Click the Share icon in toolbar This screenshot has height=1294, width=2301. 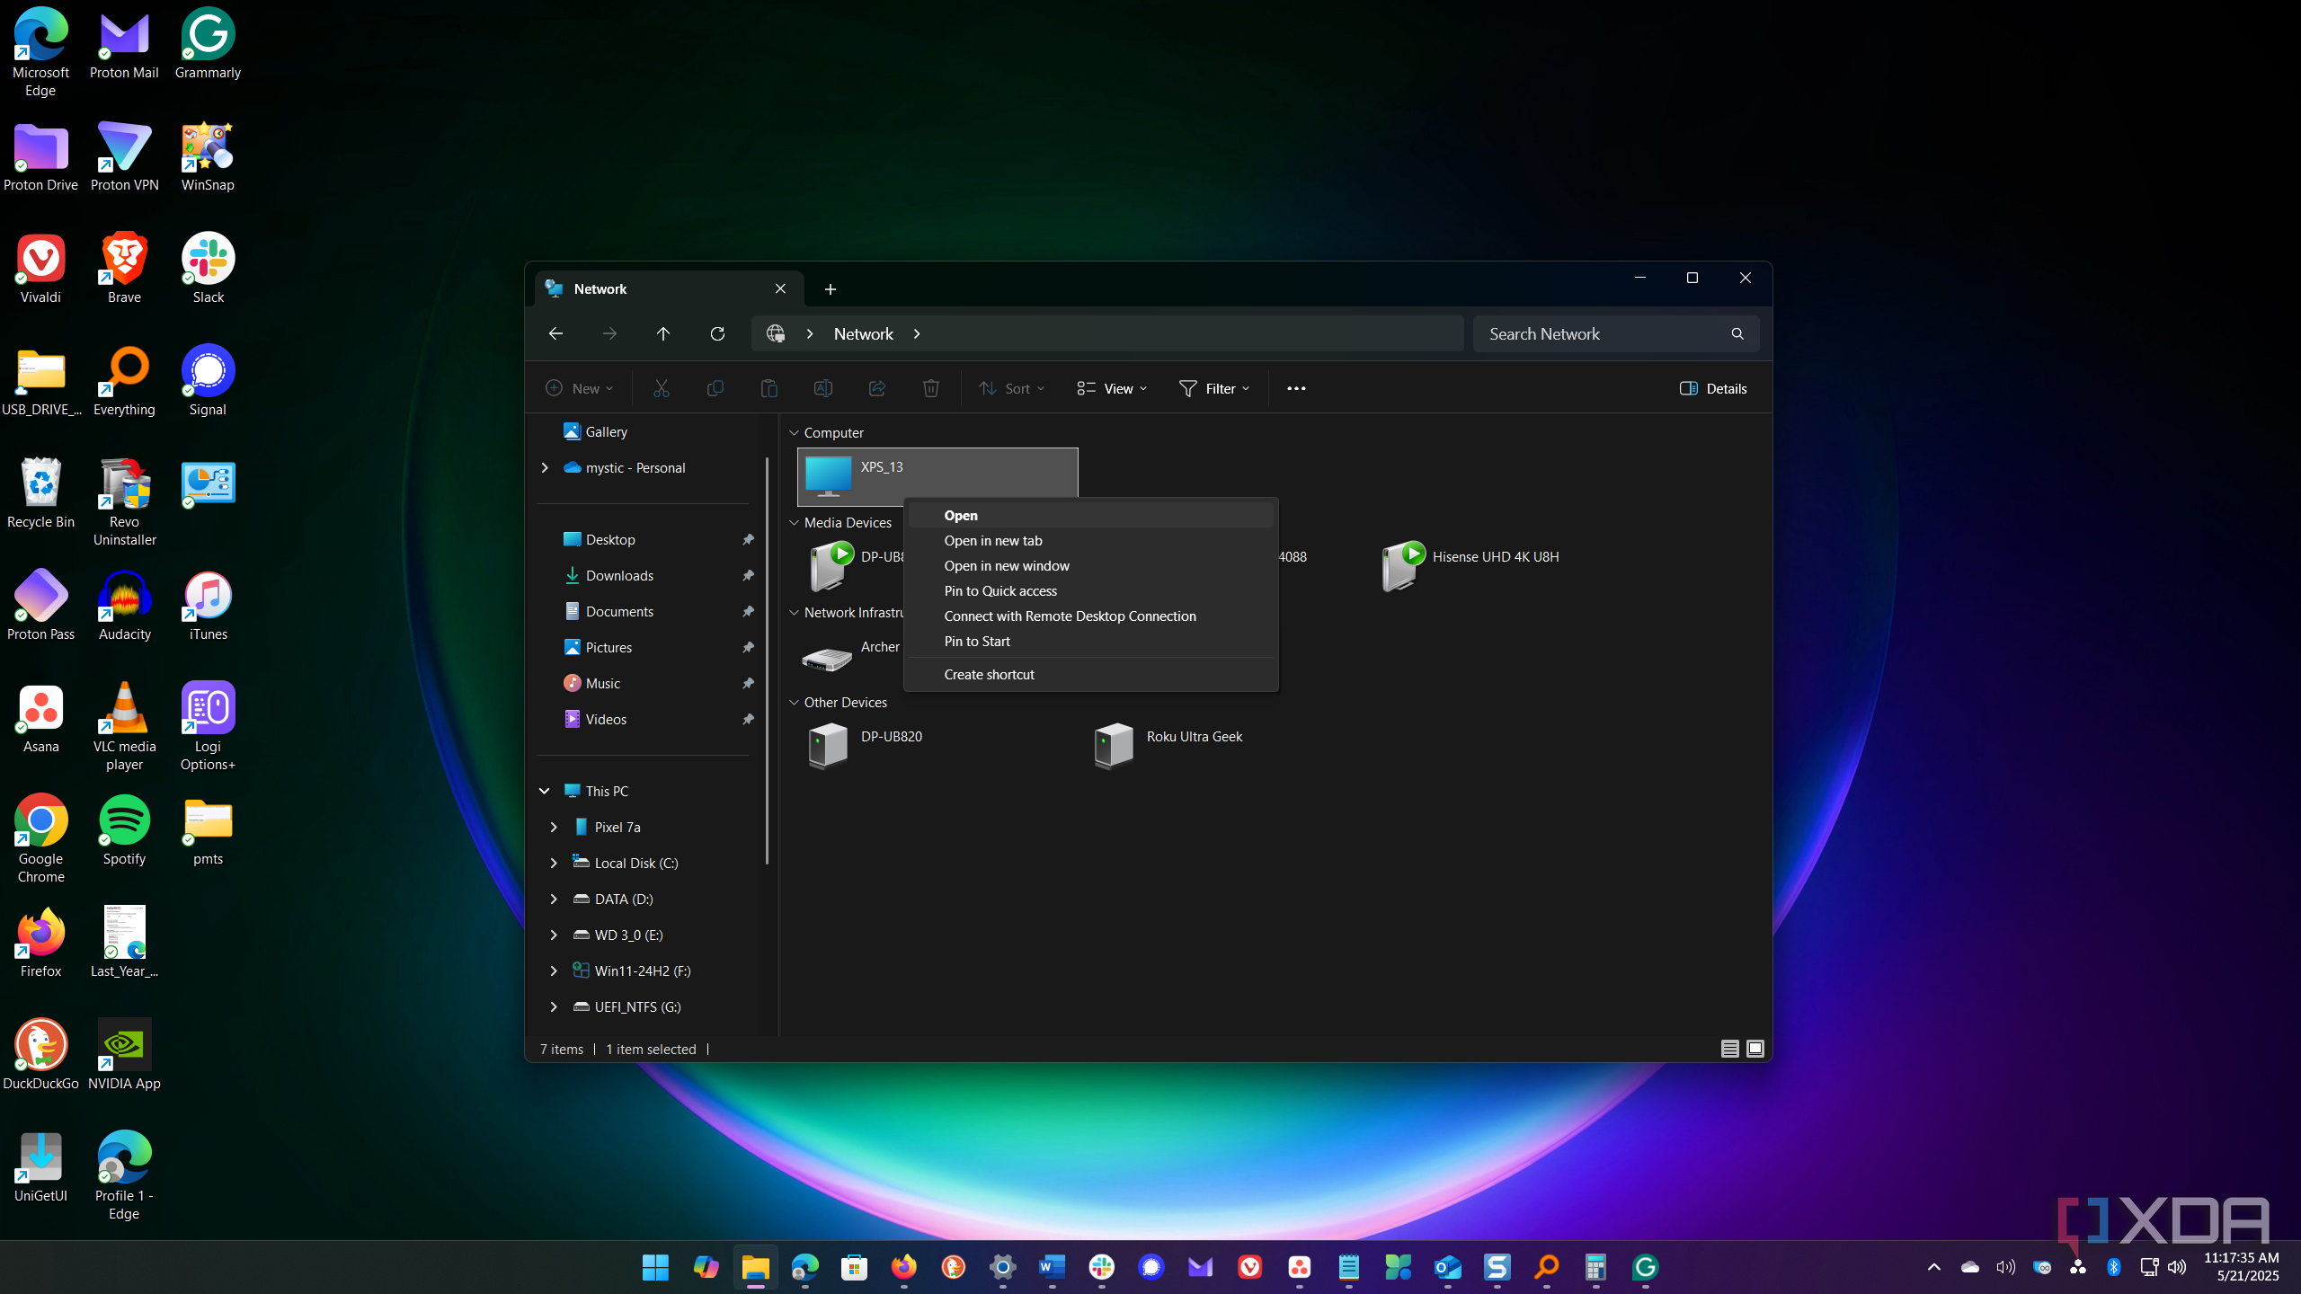[877, 388]
